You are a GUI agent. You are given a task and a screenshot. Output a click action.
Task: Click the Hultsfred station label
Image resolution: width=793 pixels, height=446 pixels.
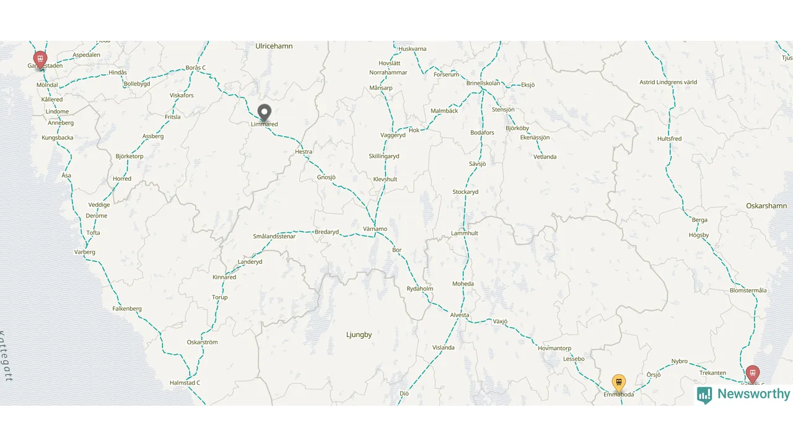tap(669, 139)
